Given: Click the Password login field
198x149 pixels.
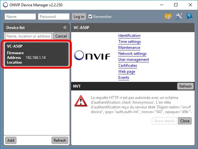Looking at the screenshot, I should pos(54,17).
